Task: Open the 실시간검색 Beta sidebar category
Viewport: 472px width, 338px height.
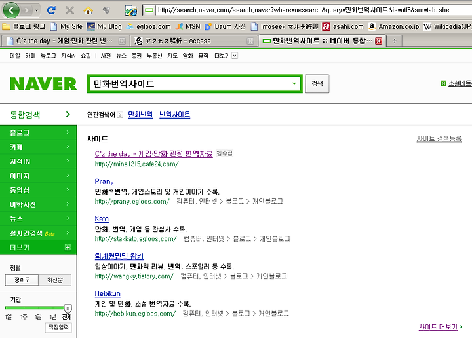Action: 38,233
